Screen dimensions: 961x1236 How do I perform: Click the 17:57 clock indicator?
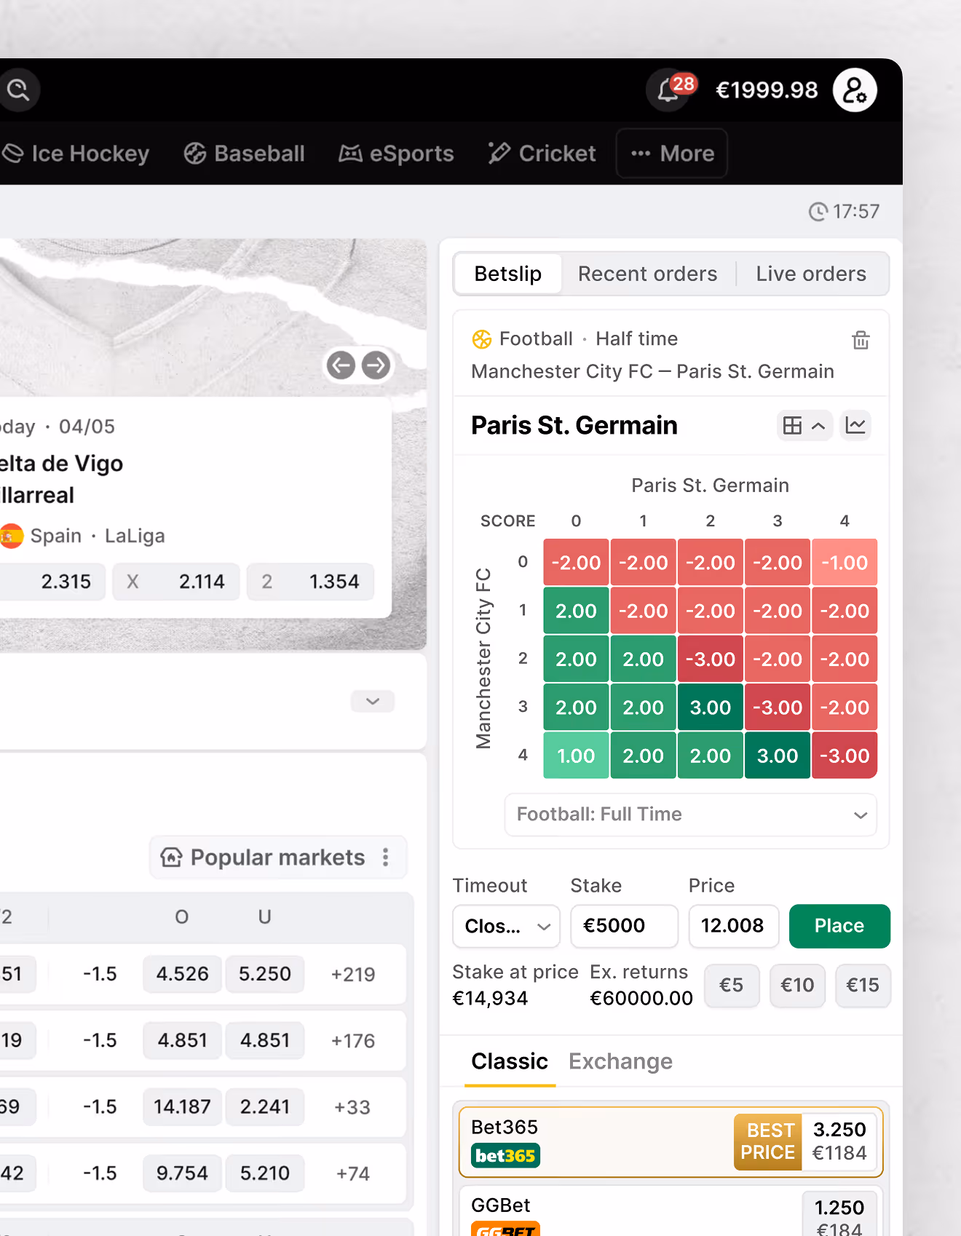click(x=844, y=211)
